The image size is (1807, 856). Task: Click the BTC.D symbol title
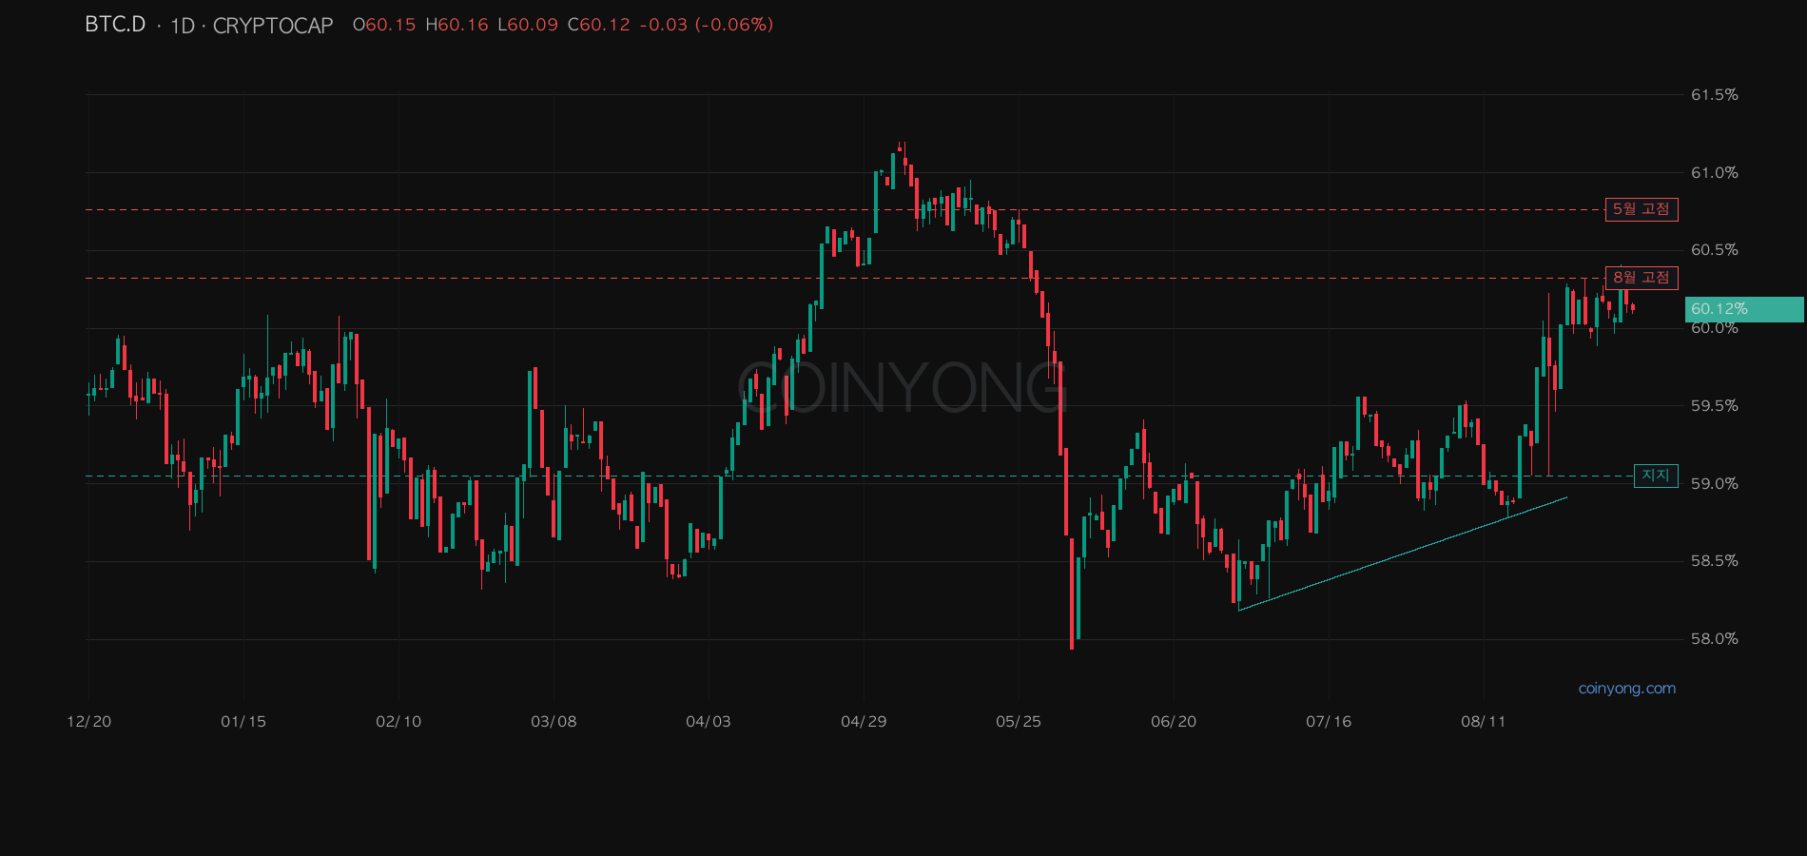pyautogui.click(x=115, y=25)
